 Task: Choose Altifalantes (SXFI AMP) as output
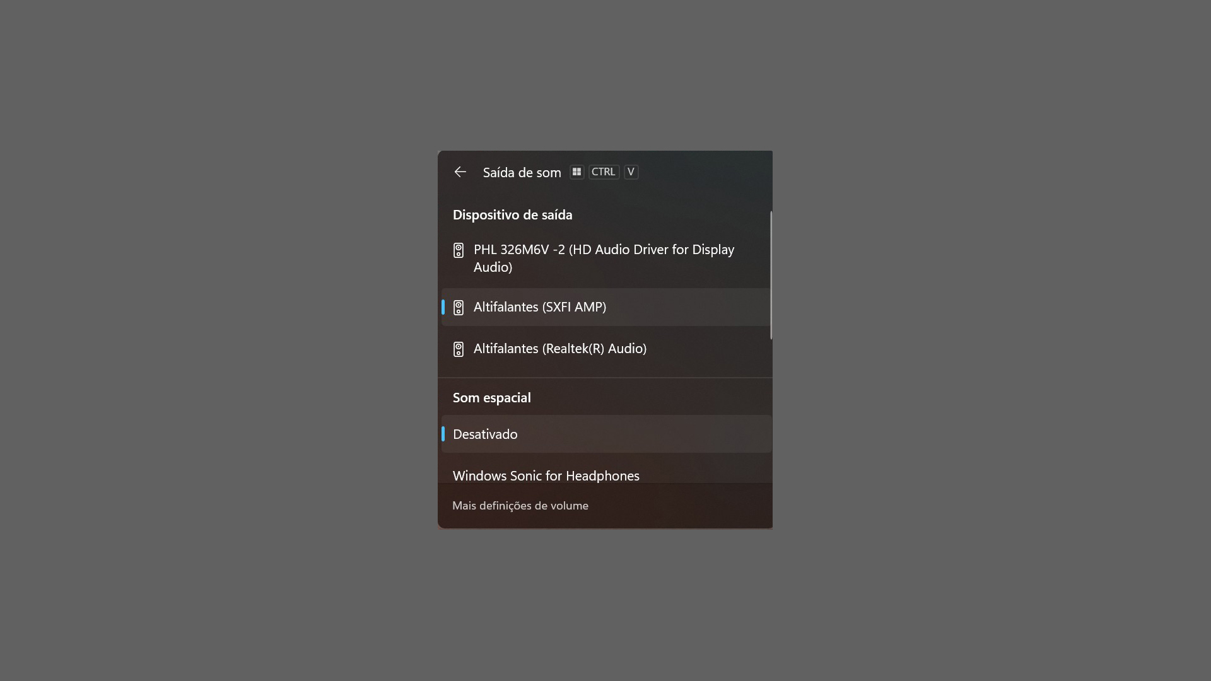tap(539, 307)
